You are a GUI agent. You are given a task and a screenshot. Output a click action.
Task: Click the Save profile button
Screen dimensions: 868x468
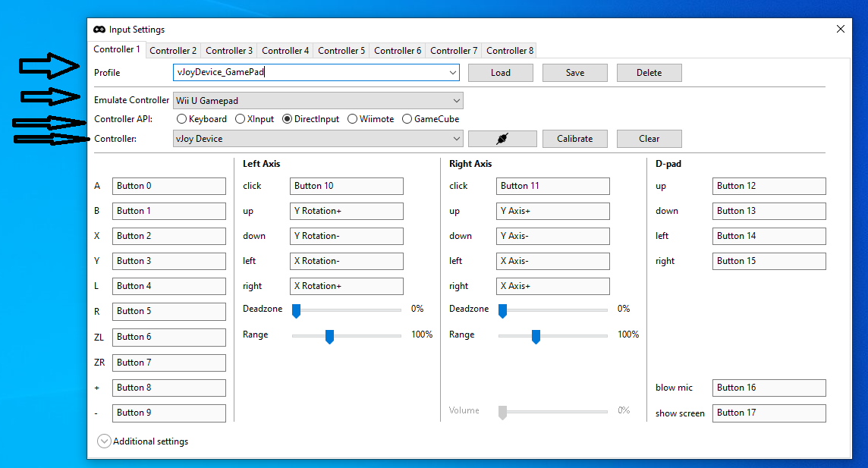[x=574, y=73]
